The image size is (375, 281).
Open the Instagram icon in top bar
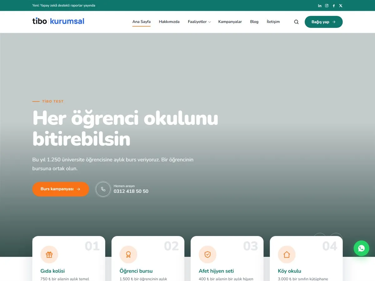[327, 6]
